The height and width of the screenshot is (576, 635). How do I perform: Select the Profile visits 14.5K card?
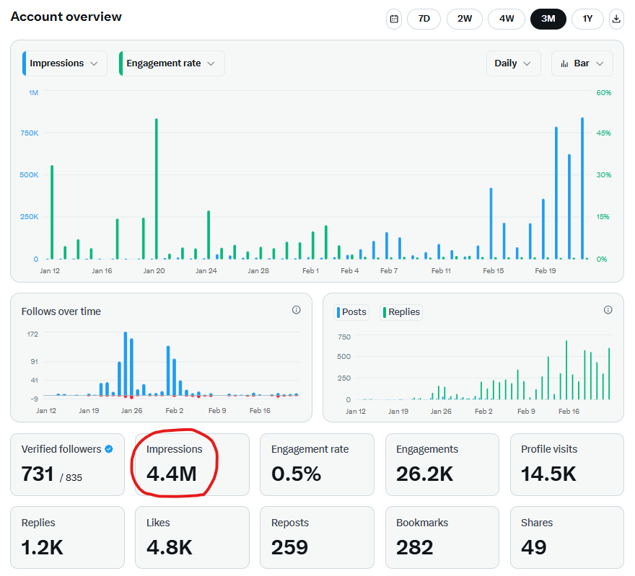pyautogui.click(x=566, y=464)
